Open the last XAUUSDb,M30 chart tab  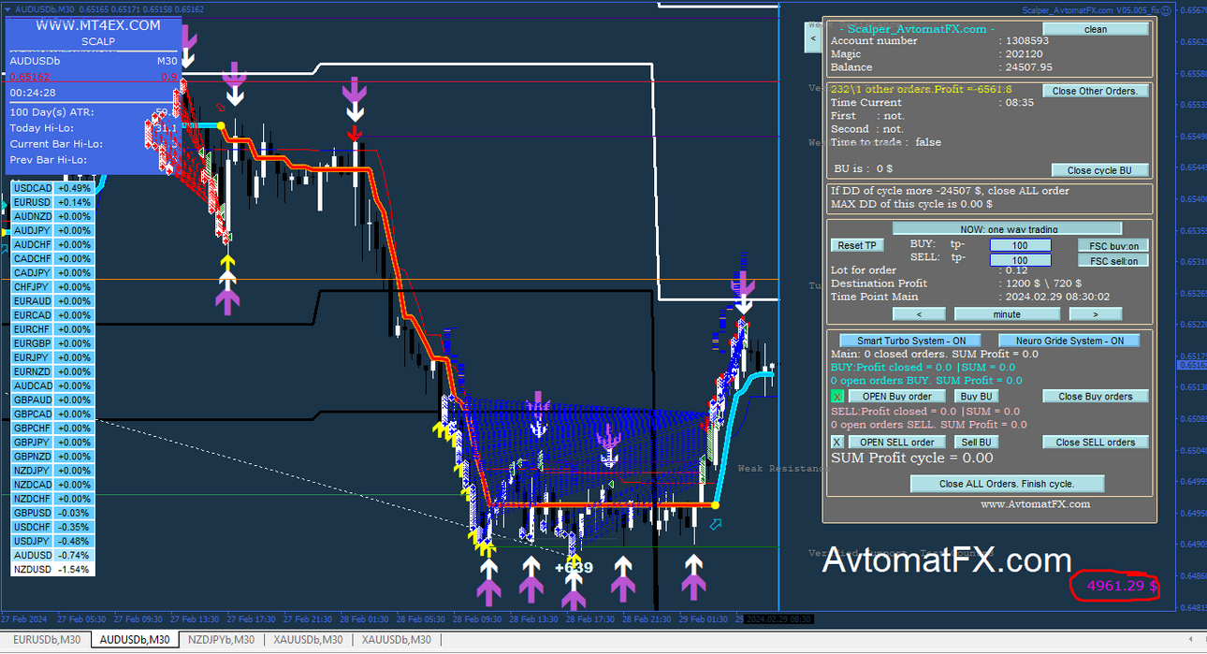(396, 640)
